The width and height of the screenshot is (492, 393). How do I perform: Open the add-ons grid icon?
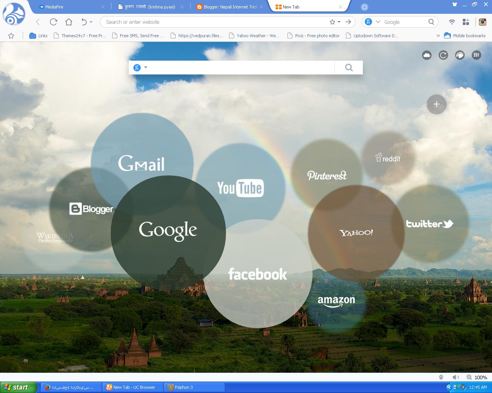466,22
